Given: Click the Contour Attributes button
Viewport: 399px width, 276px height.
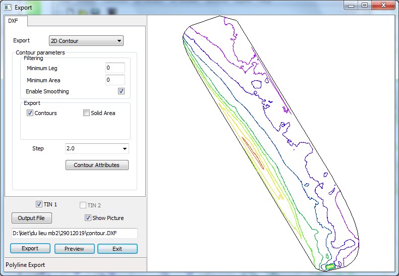Looking at the screenshot, I should [x=97, y=165].
